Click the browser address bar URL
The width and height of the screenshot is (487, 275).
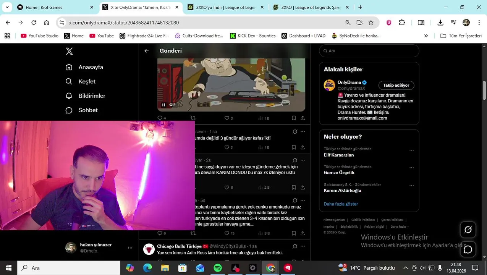coord(124,23)
